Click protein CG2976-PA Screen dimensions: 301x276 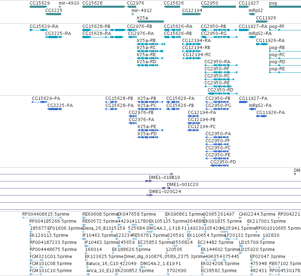[141, 120]
